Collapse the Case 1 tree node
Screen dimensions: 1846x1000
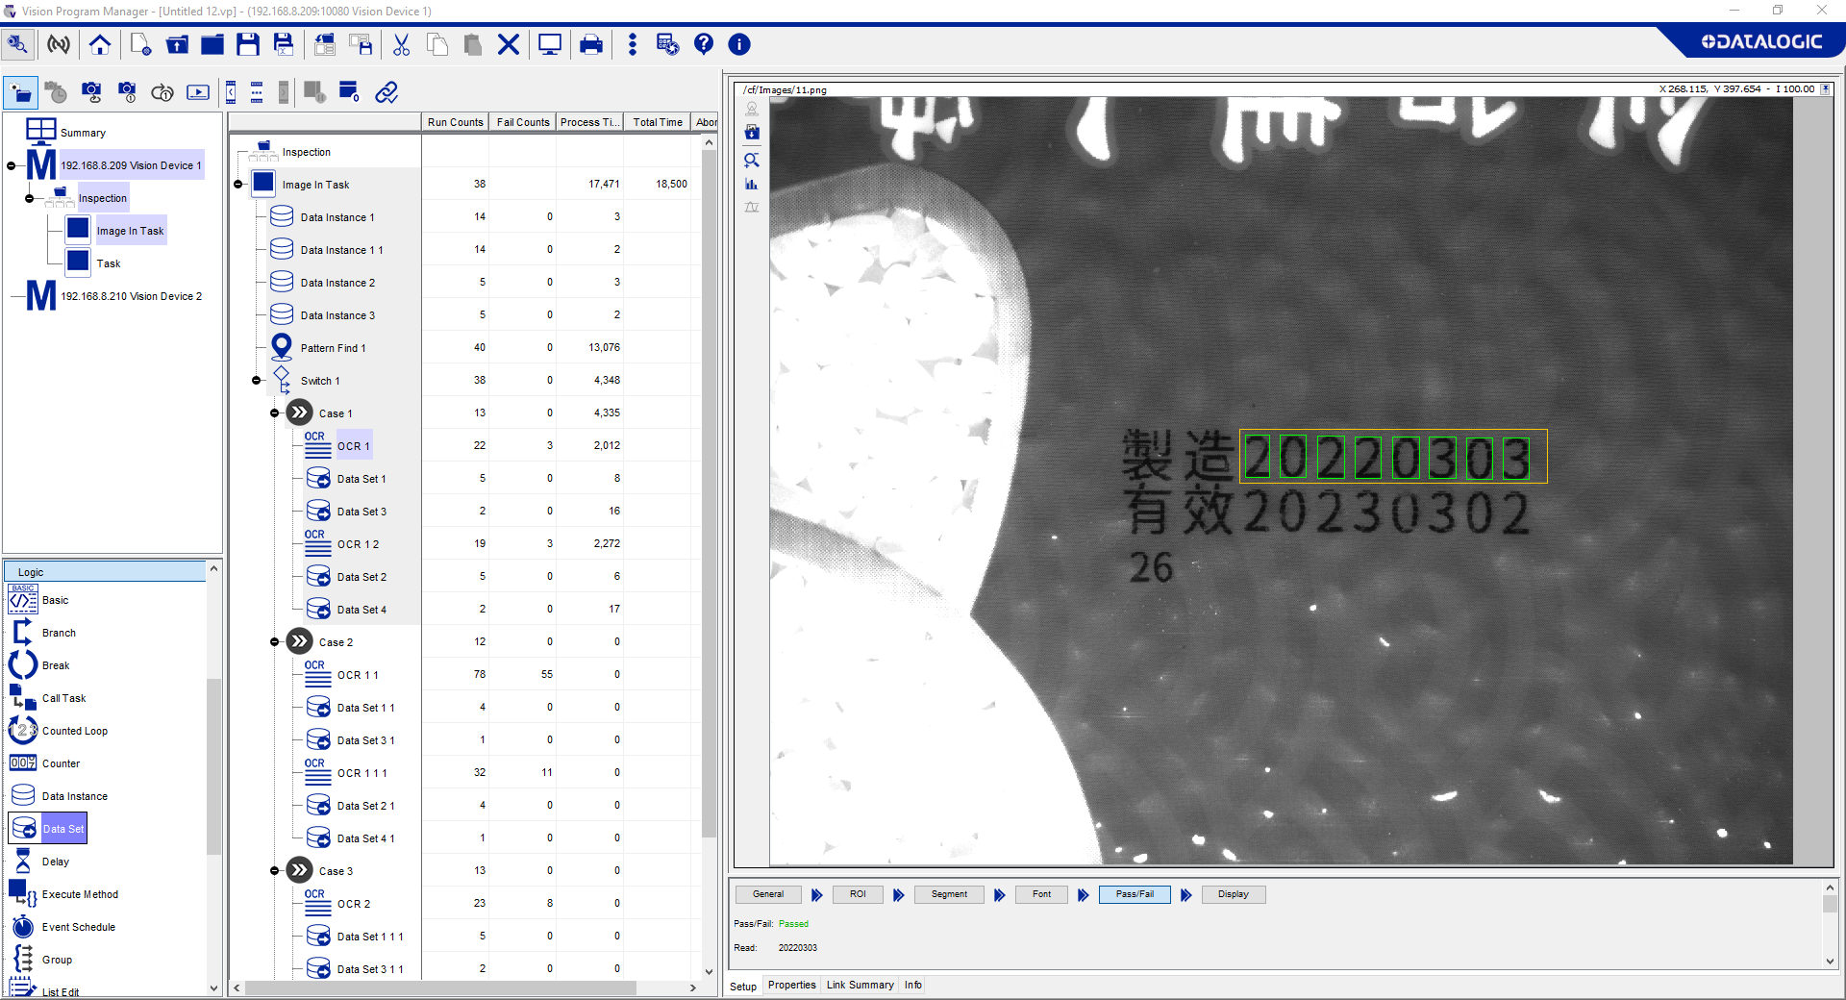point(275,413)
